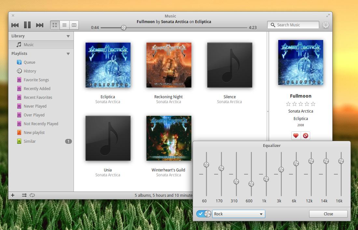Viewport: 358px width, 230px height.
Task: Open the Recently Added playlist
Action: click(41, 88)
